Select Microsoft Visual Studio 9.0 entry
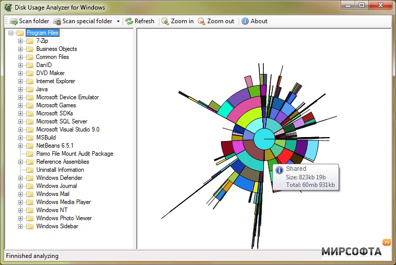Image resolution: width=396 pixels, height=265 pixels. 68,129
